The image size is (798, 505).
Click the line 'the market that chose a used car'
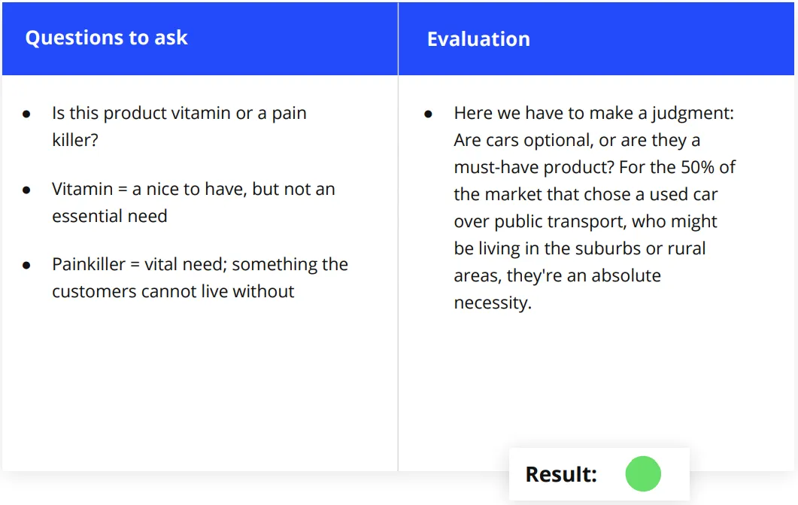pos(585,194)
